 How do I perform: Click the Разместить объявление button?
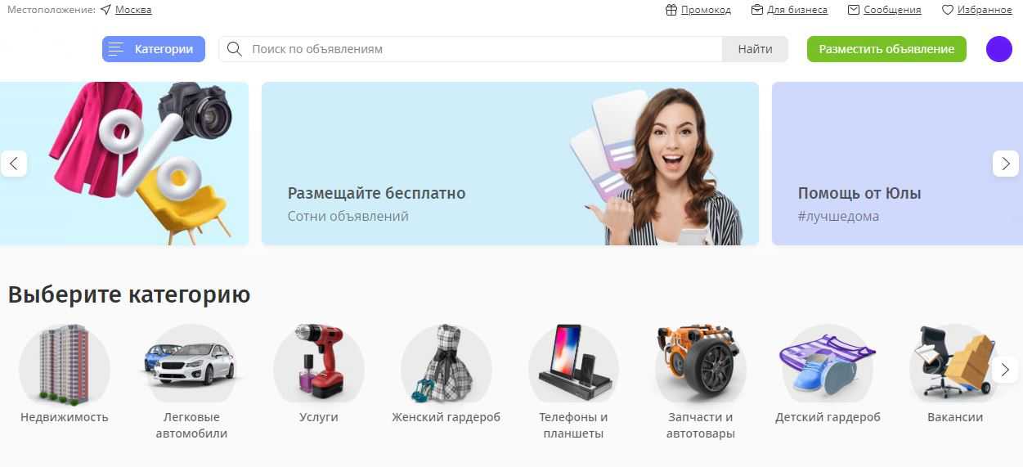(886, 49)
